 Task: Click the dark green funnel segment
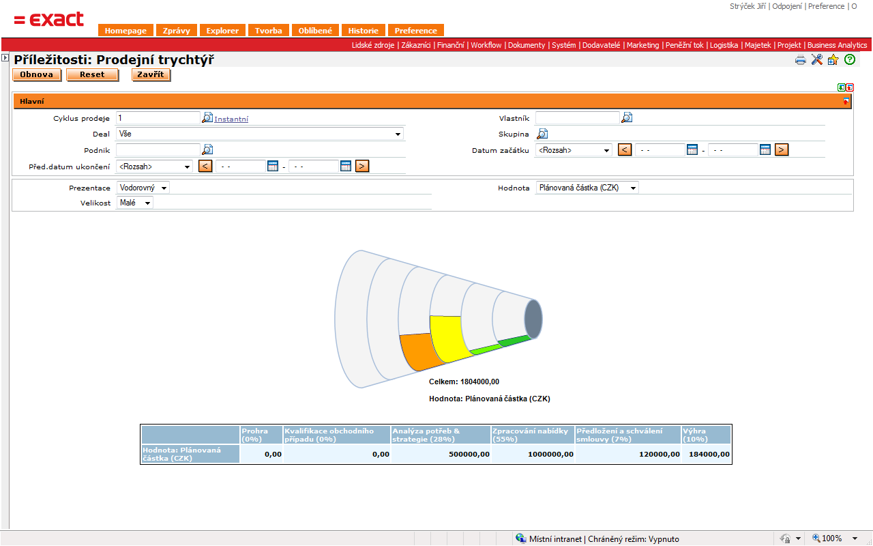tap(515, 340)
